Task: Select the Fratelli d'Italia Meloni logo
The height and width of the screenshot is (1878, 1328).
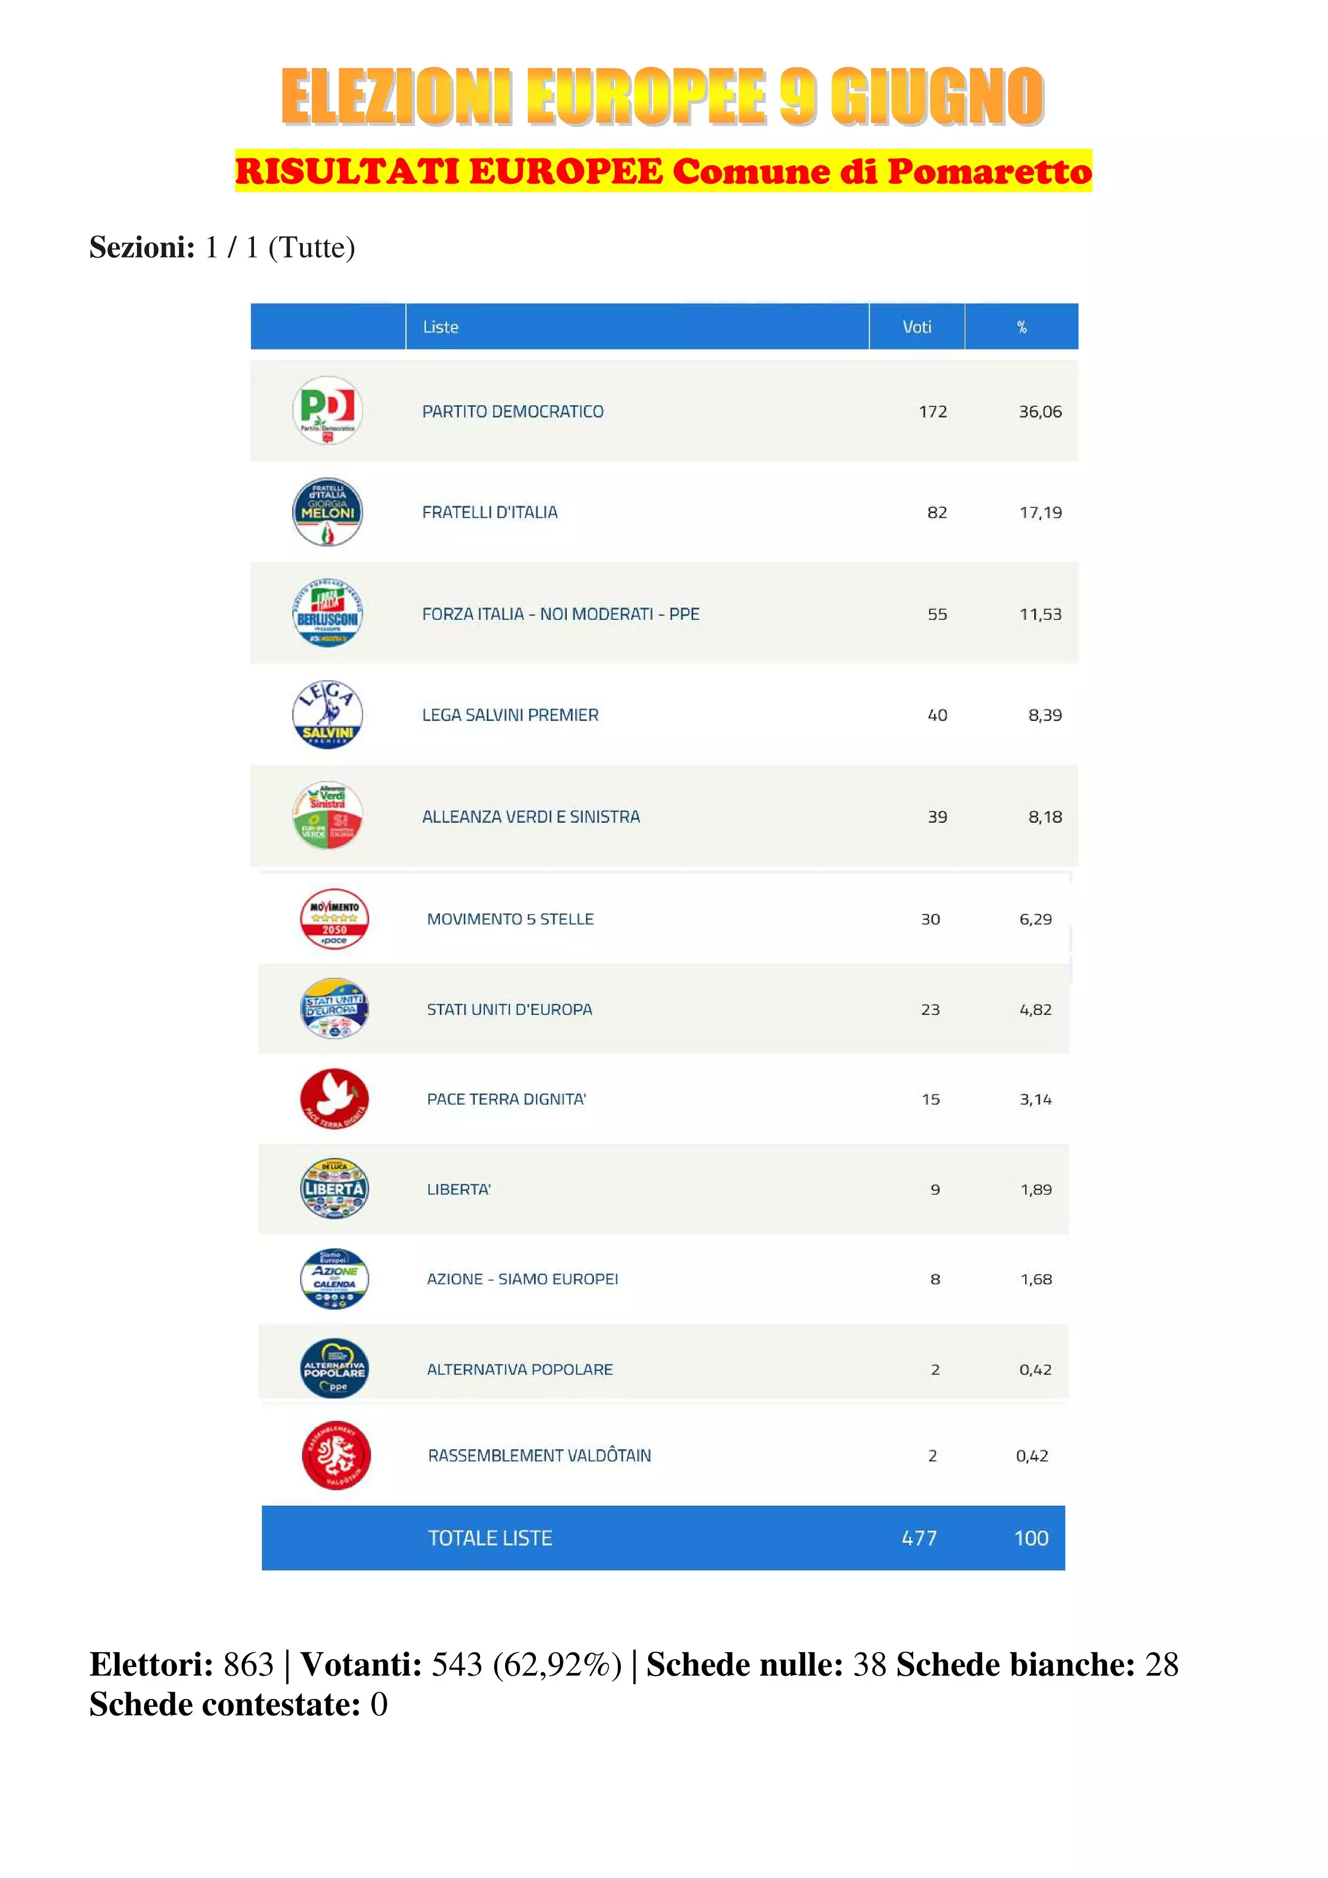Action: click(327, 512)
